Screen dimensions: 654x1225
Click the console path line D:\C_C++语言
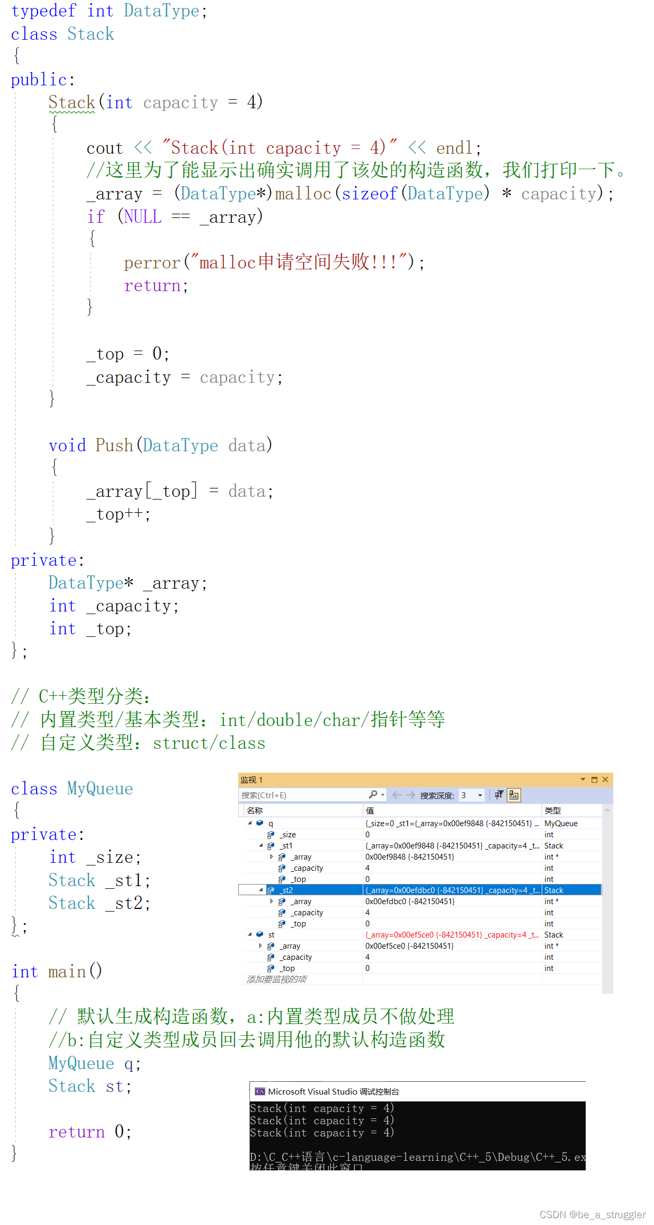418,1157
